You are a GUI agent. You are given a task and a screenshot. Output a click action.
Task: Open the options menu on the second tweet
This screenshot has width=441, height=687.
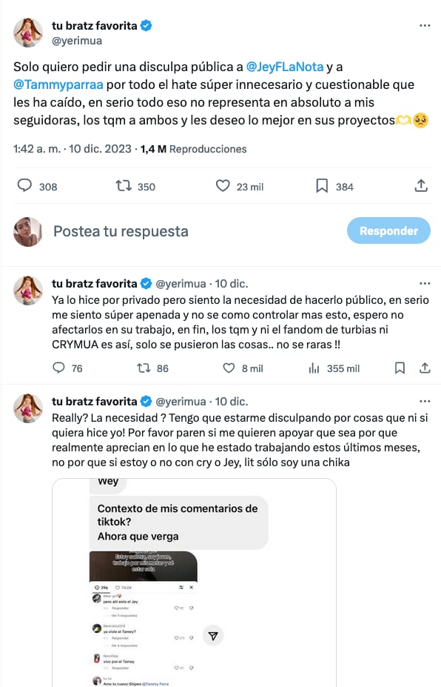pos(425,282)
